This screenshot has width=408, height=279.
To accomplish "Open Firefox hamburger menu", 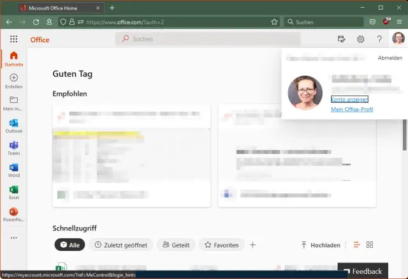I will tap(399, 22).
